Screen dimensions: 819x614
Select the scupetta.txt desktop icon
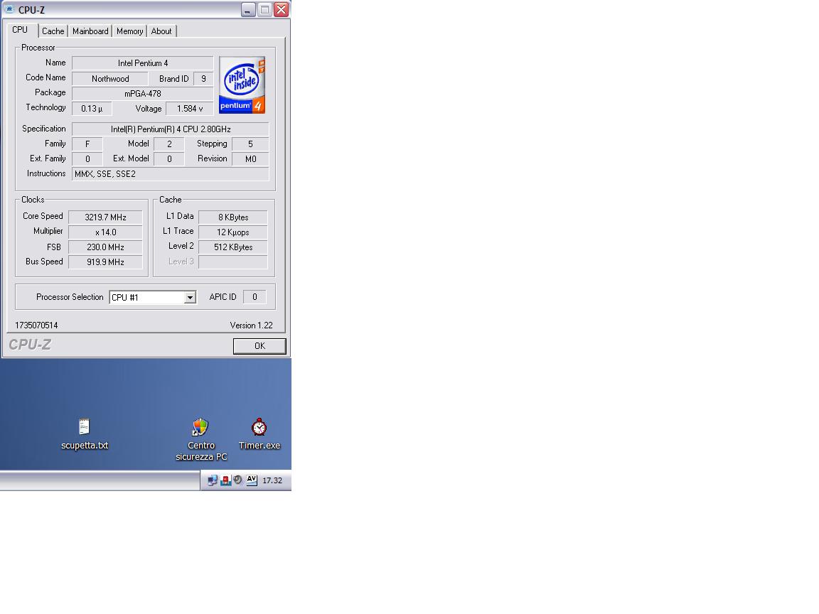coord(84,433)
